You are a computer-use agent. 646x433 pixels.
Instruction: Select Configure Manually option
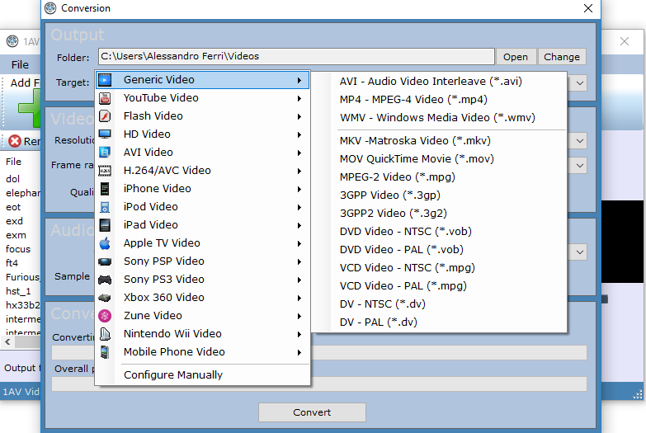click(202, 375)
